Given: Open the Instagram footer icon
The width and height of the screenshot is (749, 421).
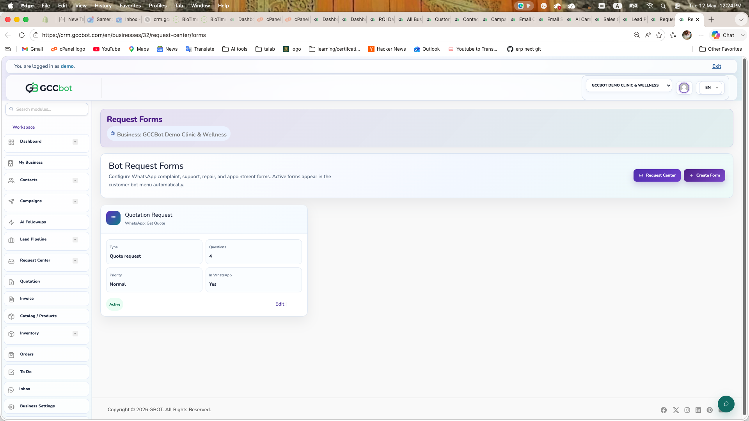Looking at the screenshot, I should click(x=687, y=410).
